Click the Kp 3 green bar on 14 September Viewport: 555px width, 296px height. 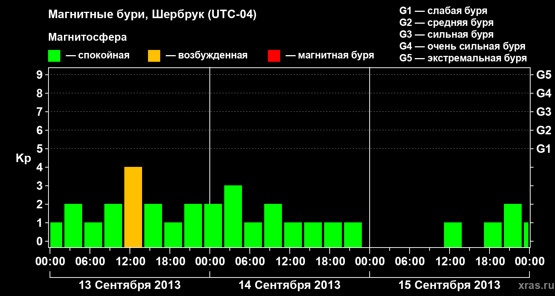click(x=233, y=216)
